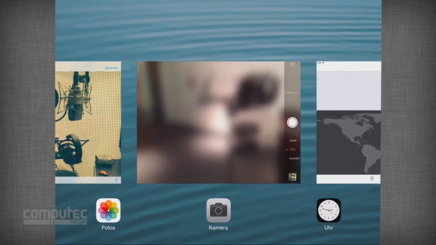
Task: Select the Kamera viewfinder preview card
Action: point(219,122)
